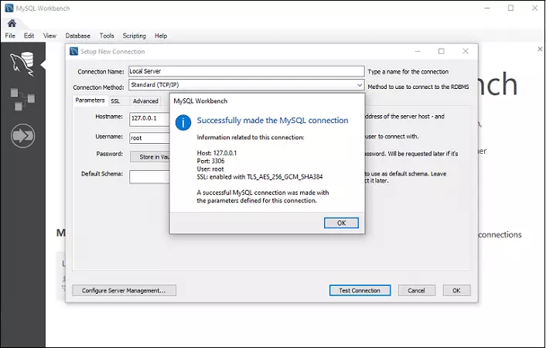This screenshot has height=348, width=546.
Task: Click OK at bottom of Setup New Connection
Action: (x=456, y=290)
